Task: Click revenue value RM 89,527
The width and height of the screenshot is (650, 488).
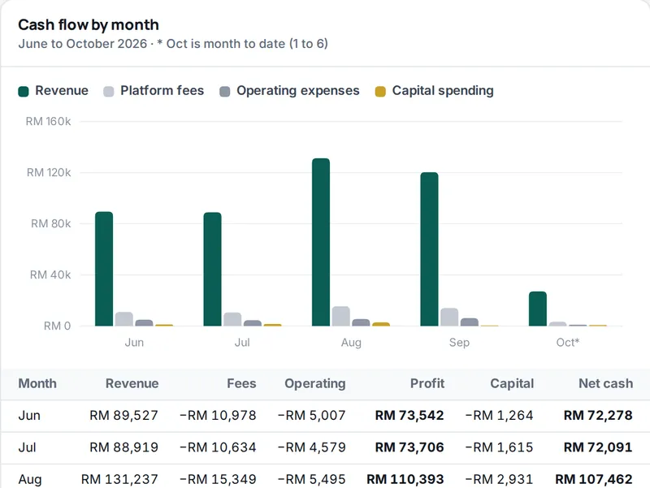Action: point(124,416)
